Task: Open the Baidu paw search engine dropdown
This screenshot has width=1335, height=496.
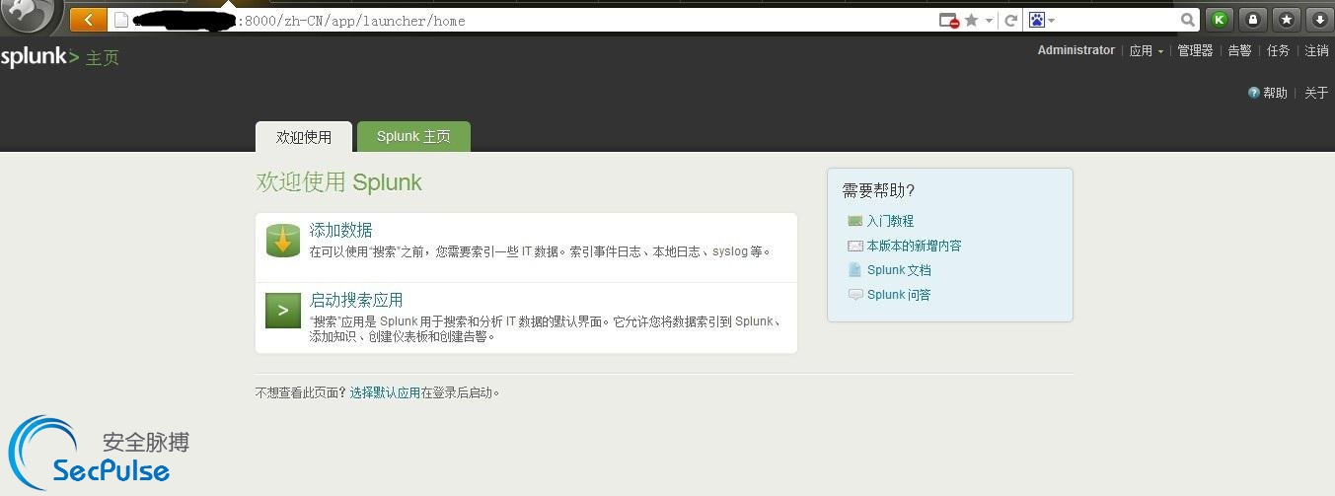Action: [1042, 20]
